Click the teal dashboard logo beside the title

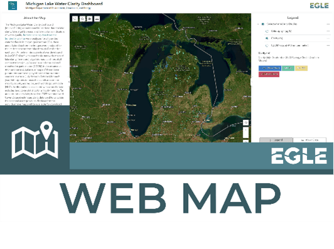click(x=13, y=6)
